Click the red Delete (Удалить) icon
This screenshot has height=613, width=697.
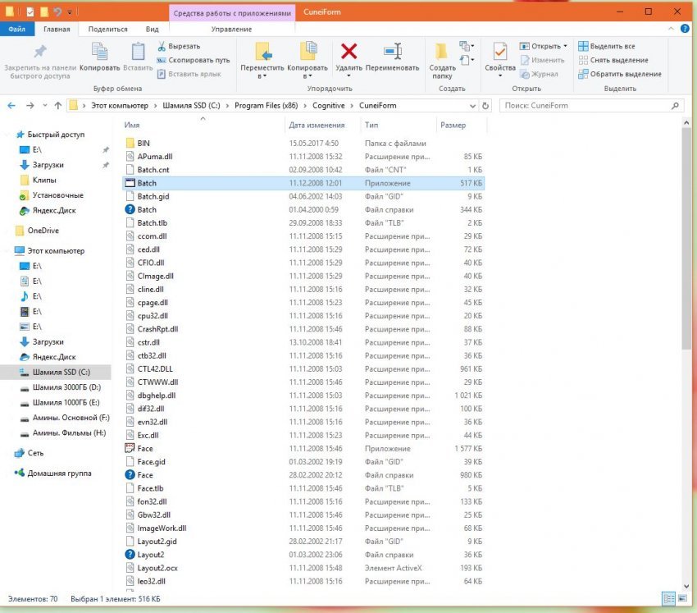pos(349,51)
